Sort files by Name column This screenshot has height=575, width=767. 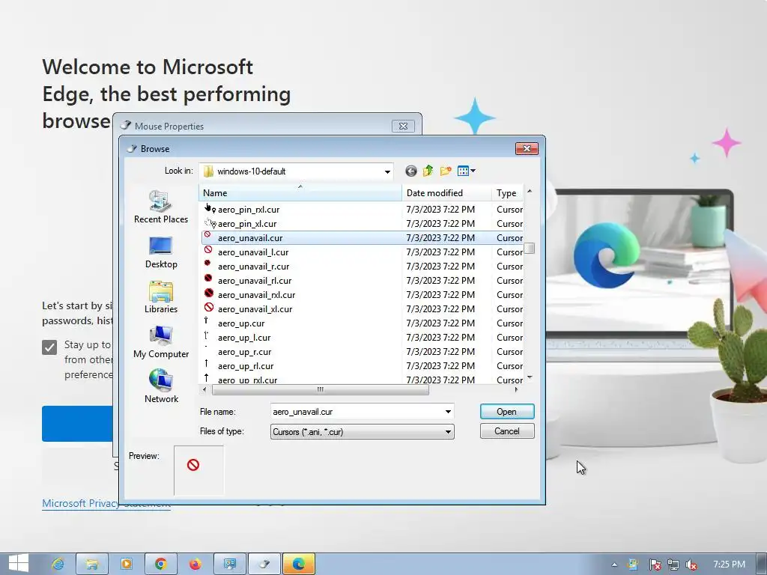coord(300,192)
